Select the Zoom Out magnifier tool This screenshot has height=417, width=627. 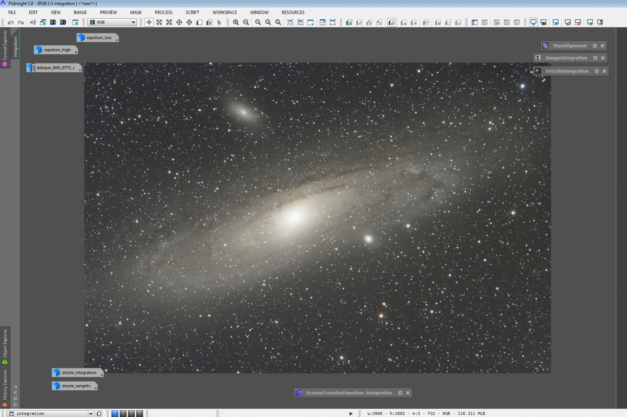pos(246,22)
